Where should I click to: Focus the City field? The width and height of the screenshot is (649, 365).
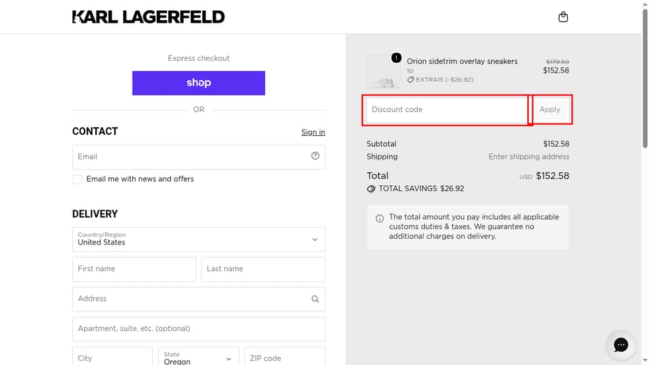click(x=113, y=356)
